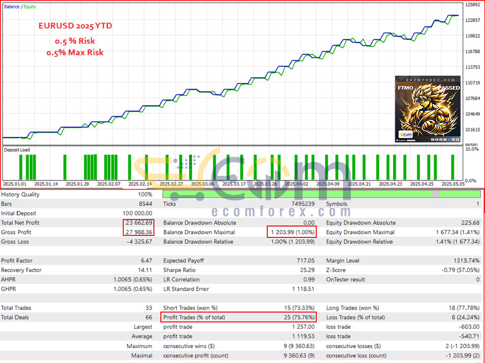Click the 101615 value on the price axis
This screenshot has width=485, height=363.
473,130
